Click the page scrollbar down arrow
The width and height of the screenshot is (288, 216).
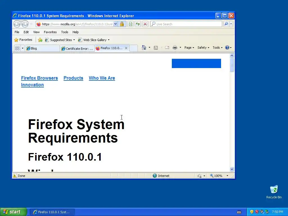(x=232, y=169)
